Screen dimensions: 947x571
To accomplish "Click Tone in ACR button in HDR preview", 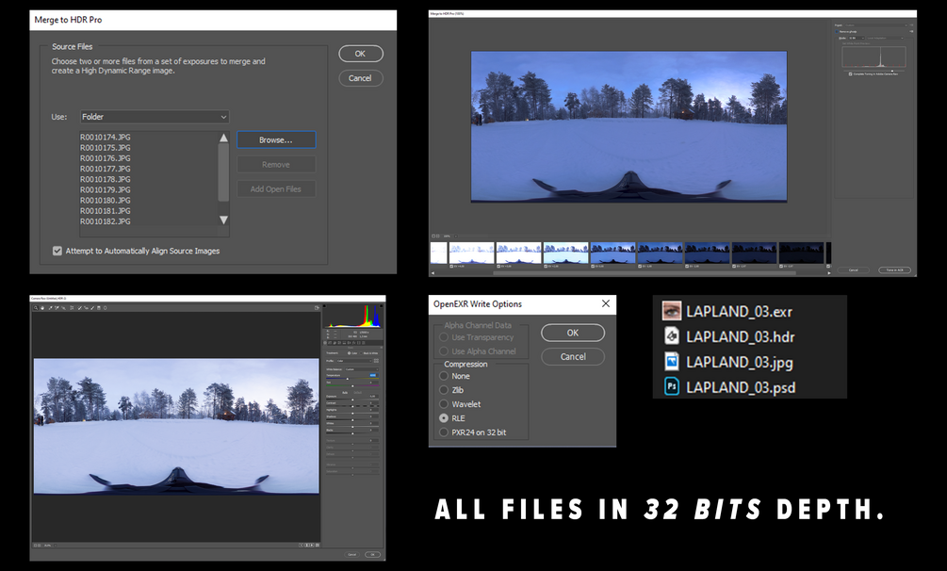I will pyautogui.click(x=894, y=270).
